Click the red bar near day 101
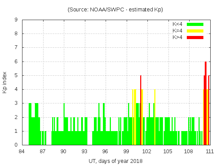 click(141, 111)
